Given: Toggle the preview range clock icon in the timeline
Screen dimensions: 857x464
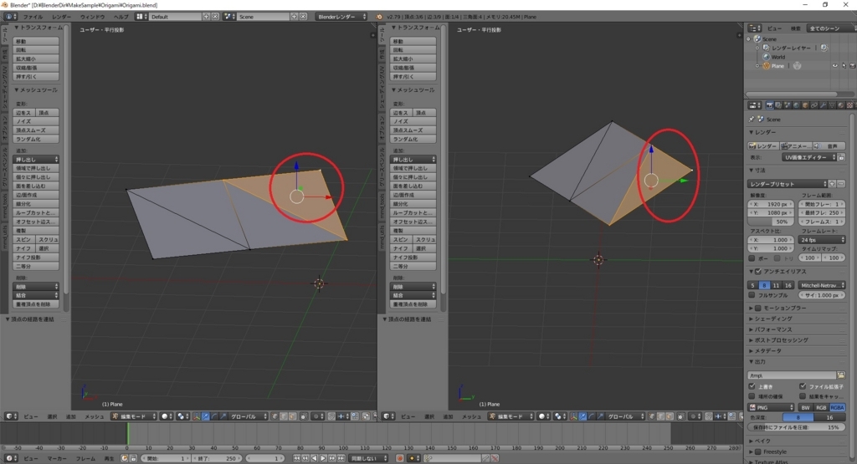Looking at the screenshot, I should pyautogui.click(x=124, y=458).
